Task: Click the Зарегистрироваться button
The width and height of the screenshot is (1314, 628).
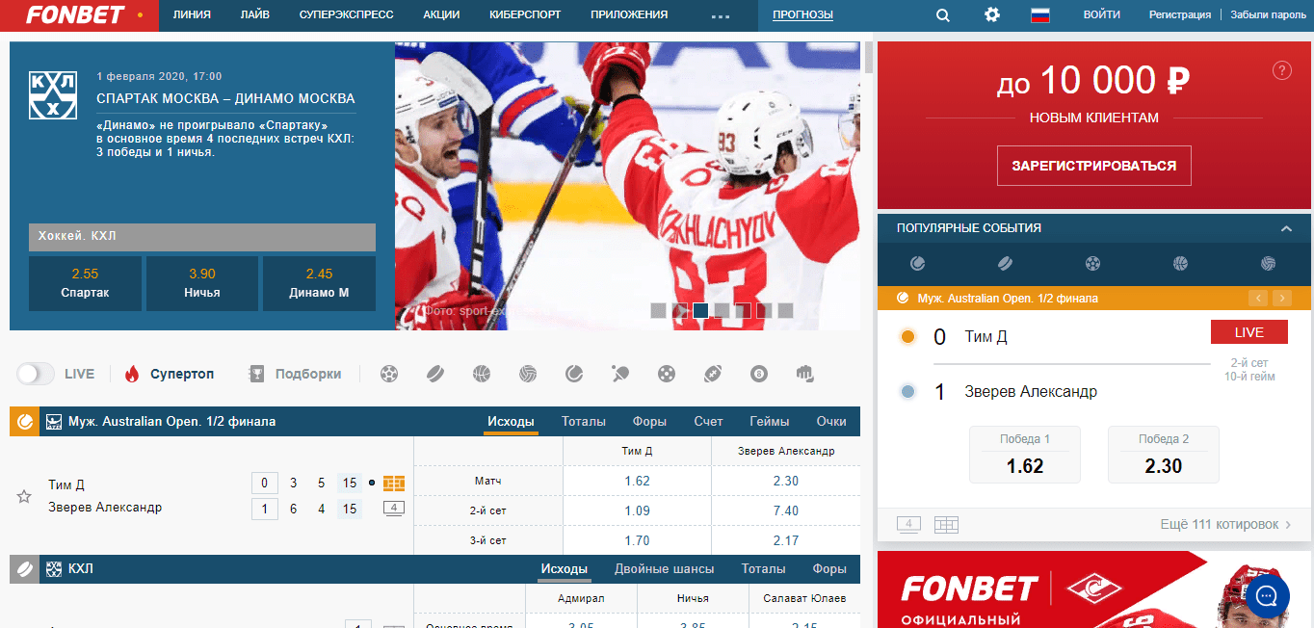Action: click(1094, 166)
